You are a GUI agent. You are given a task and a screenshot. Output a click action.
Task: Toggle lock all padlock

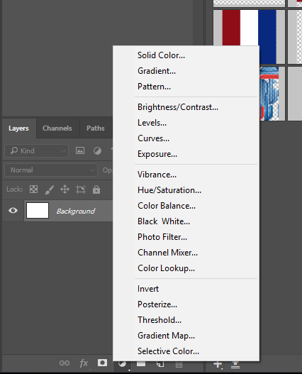[x=96, y=189]
